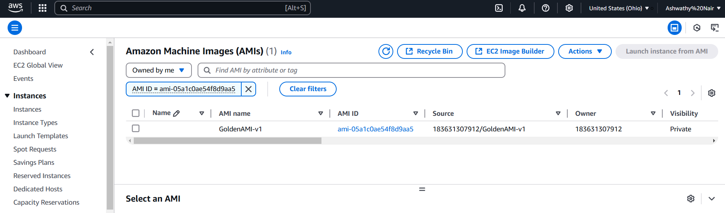This screenshot has height=213, width=725.
Task: Open Dashboard in the sidebar
Action: click(x=30, y=52)
